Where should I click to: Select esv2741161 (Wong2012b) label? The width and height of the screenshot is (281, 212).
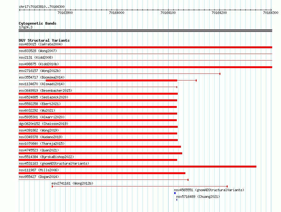[72, 183]
